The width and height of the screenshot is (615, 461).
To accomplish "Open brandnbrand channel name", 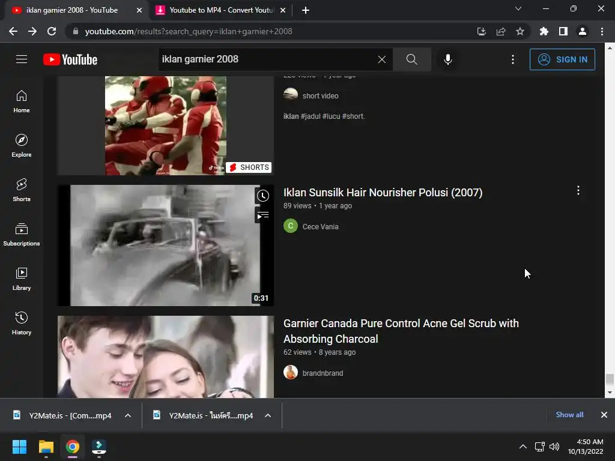I will pyautogui.click(x=323, y=373).
